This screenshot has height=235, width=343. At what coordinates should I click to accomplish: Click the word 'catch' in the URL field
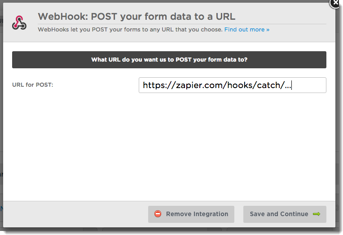pos(270,85)
